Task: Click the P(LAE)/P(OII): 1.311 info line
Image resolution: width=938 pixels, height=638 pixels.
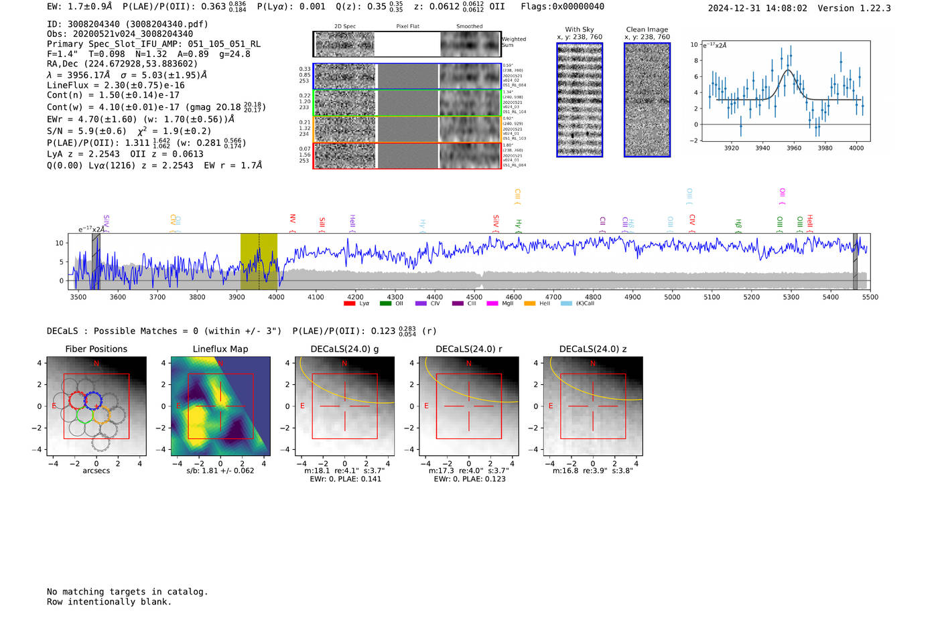Action: tap(147, 143)
